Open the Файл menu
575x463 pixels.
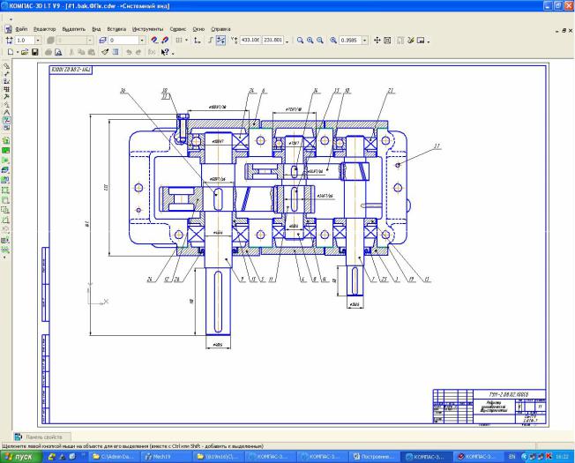pyautogui.click(x=20, y=28)
